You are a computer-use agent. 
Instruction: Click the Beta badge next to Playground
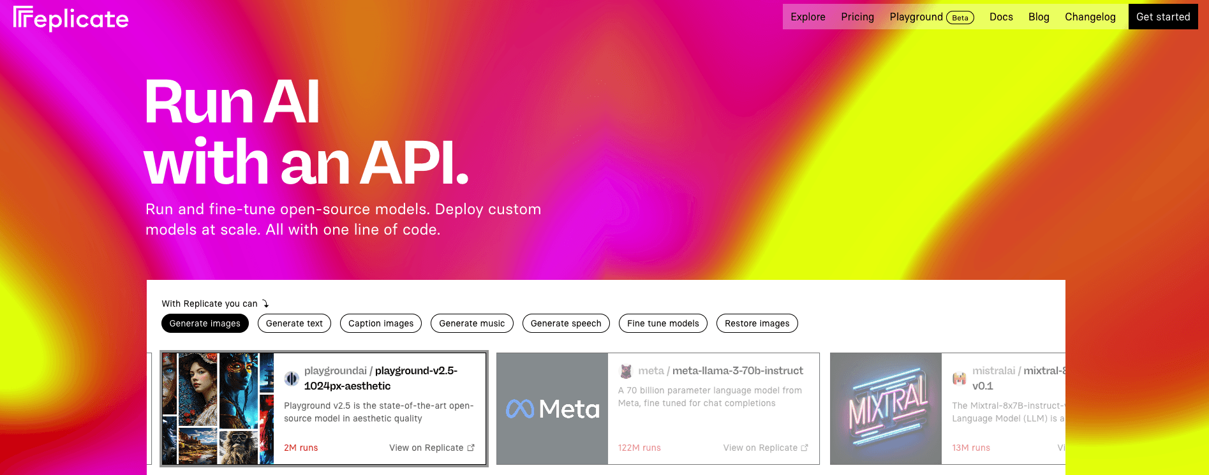[960, 17]
